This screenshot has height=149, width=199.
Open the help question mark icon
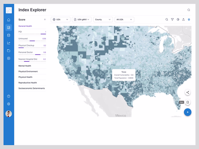9,96
